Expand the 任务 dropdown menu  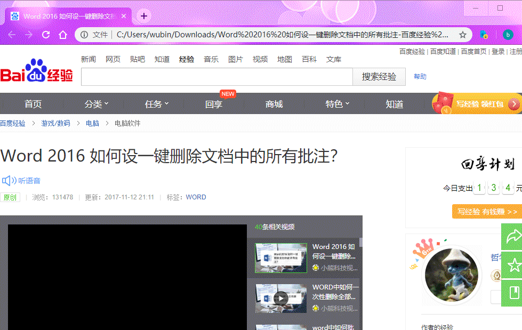pos(156,104)
